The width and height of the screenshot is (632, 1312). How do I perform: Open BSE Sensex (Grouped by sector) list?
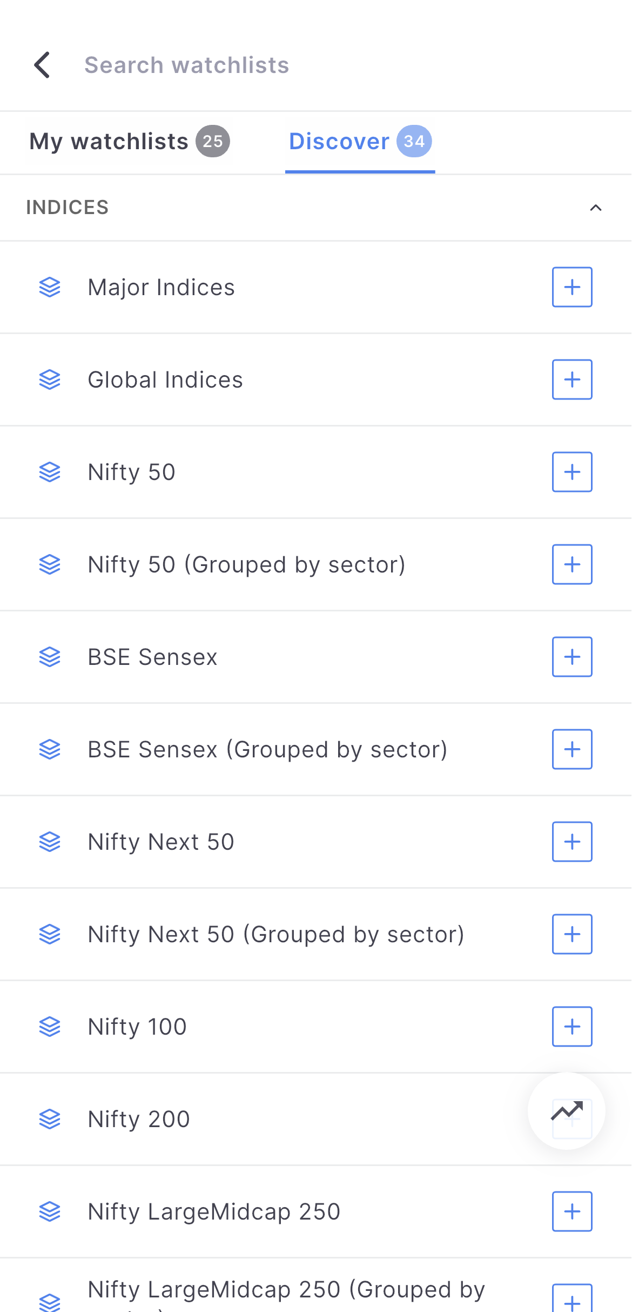pos(267,749)
